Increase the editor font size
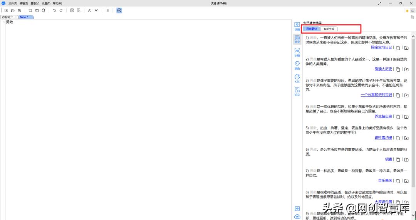 (96, 11)
